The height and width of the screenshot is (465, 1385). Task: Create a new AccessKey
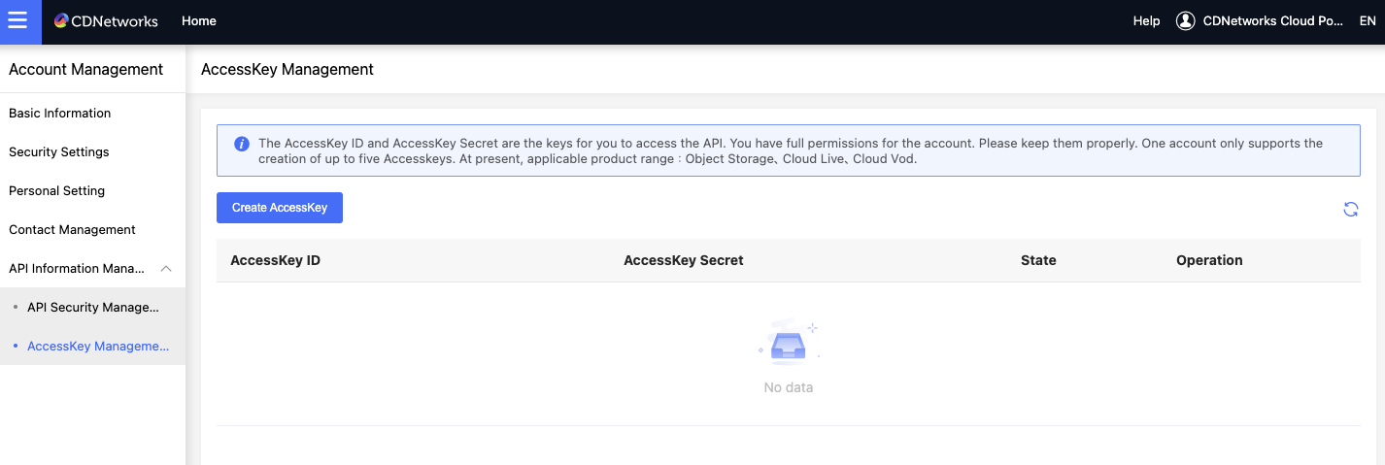(280, 208)
